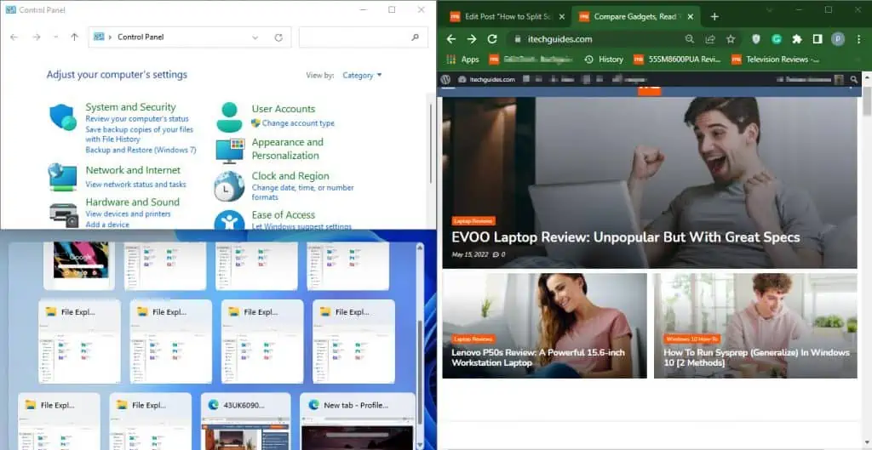Viewport: 872px width, 450px height.
Task: Open How To Run Sysprep article
Action: 756,358
